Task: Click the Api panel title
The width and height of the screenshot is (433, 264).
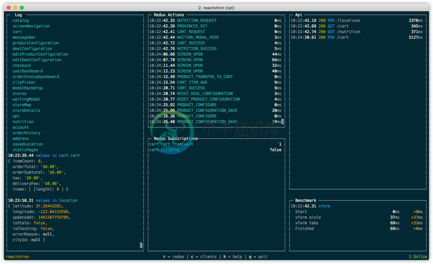Action: point(299,15)
